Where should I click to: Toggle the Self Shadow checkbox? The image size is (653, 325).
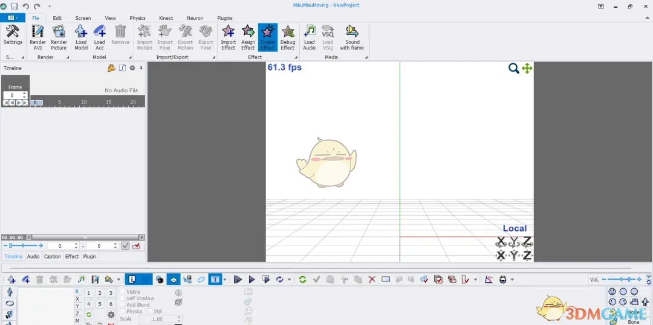click(x=122, y=298)
